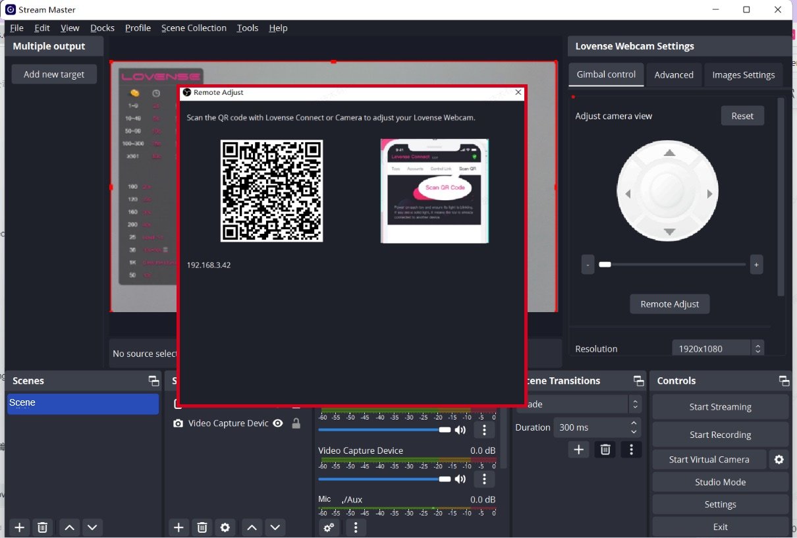Add a scene transition with the plus icon
This screenshot has height=538, width=797.
[579, 449]
